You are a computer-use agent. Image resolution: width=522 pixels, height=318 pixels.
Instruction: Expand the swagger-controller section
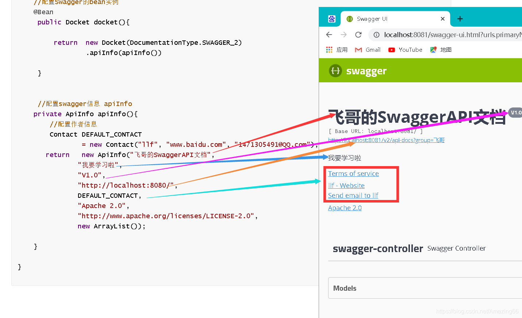378,249
